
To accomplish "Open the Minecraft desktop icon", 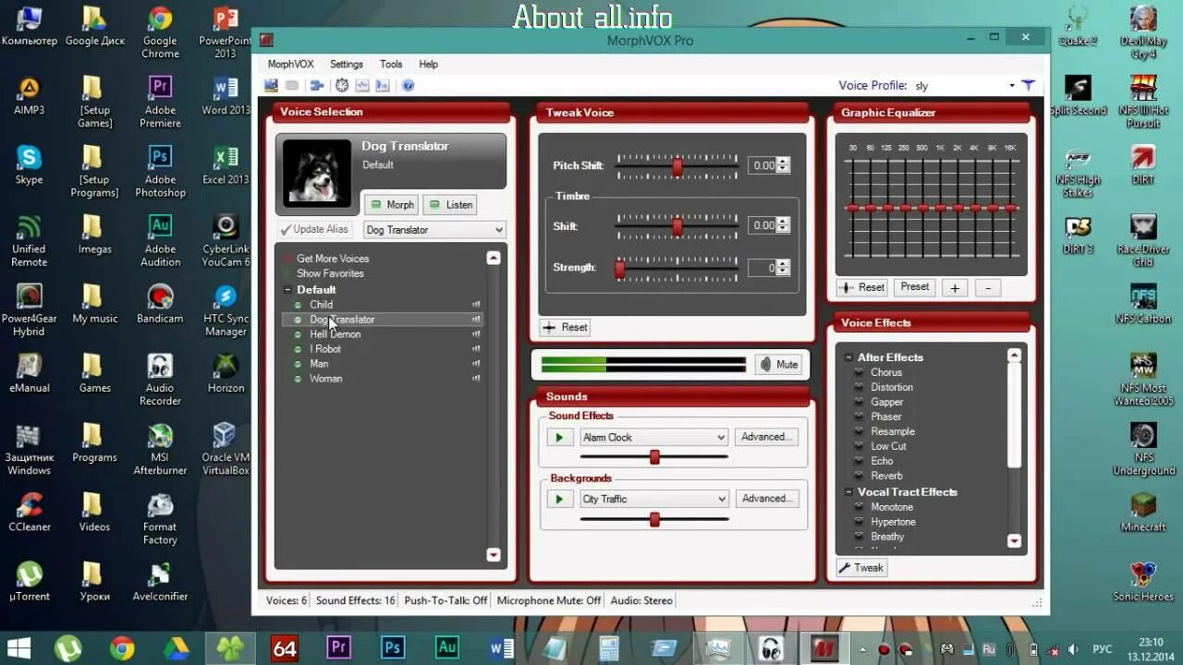I will (x=1143, y=512).
